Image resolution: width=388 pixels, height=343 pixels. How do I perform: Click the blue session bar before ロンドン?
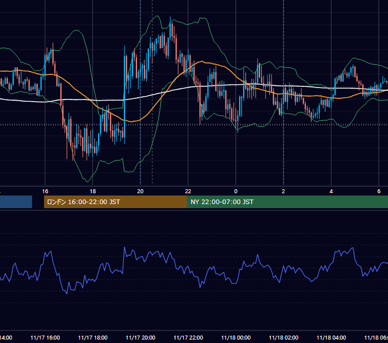click(16, 202)
